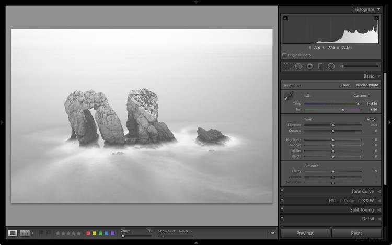
Task: Check the Original Photo checkbox
Action: tap(284, 55)
